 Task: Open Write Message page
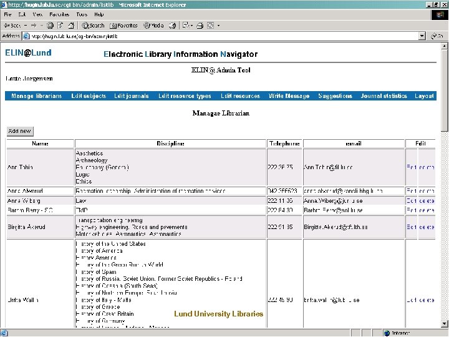289,96
